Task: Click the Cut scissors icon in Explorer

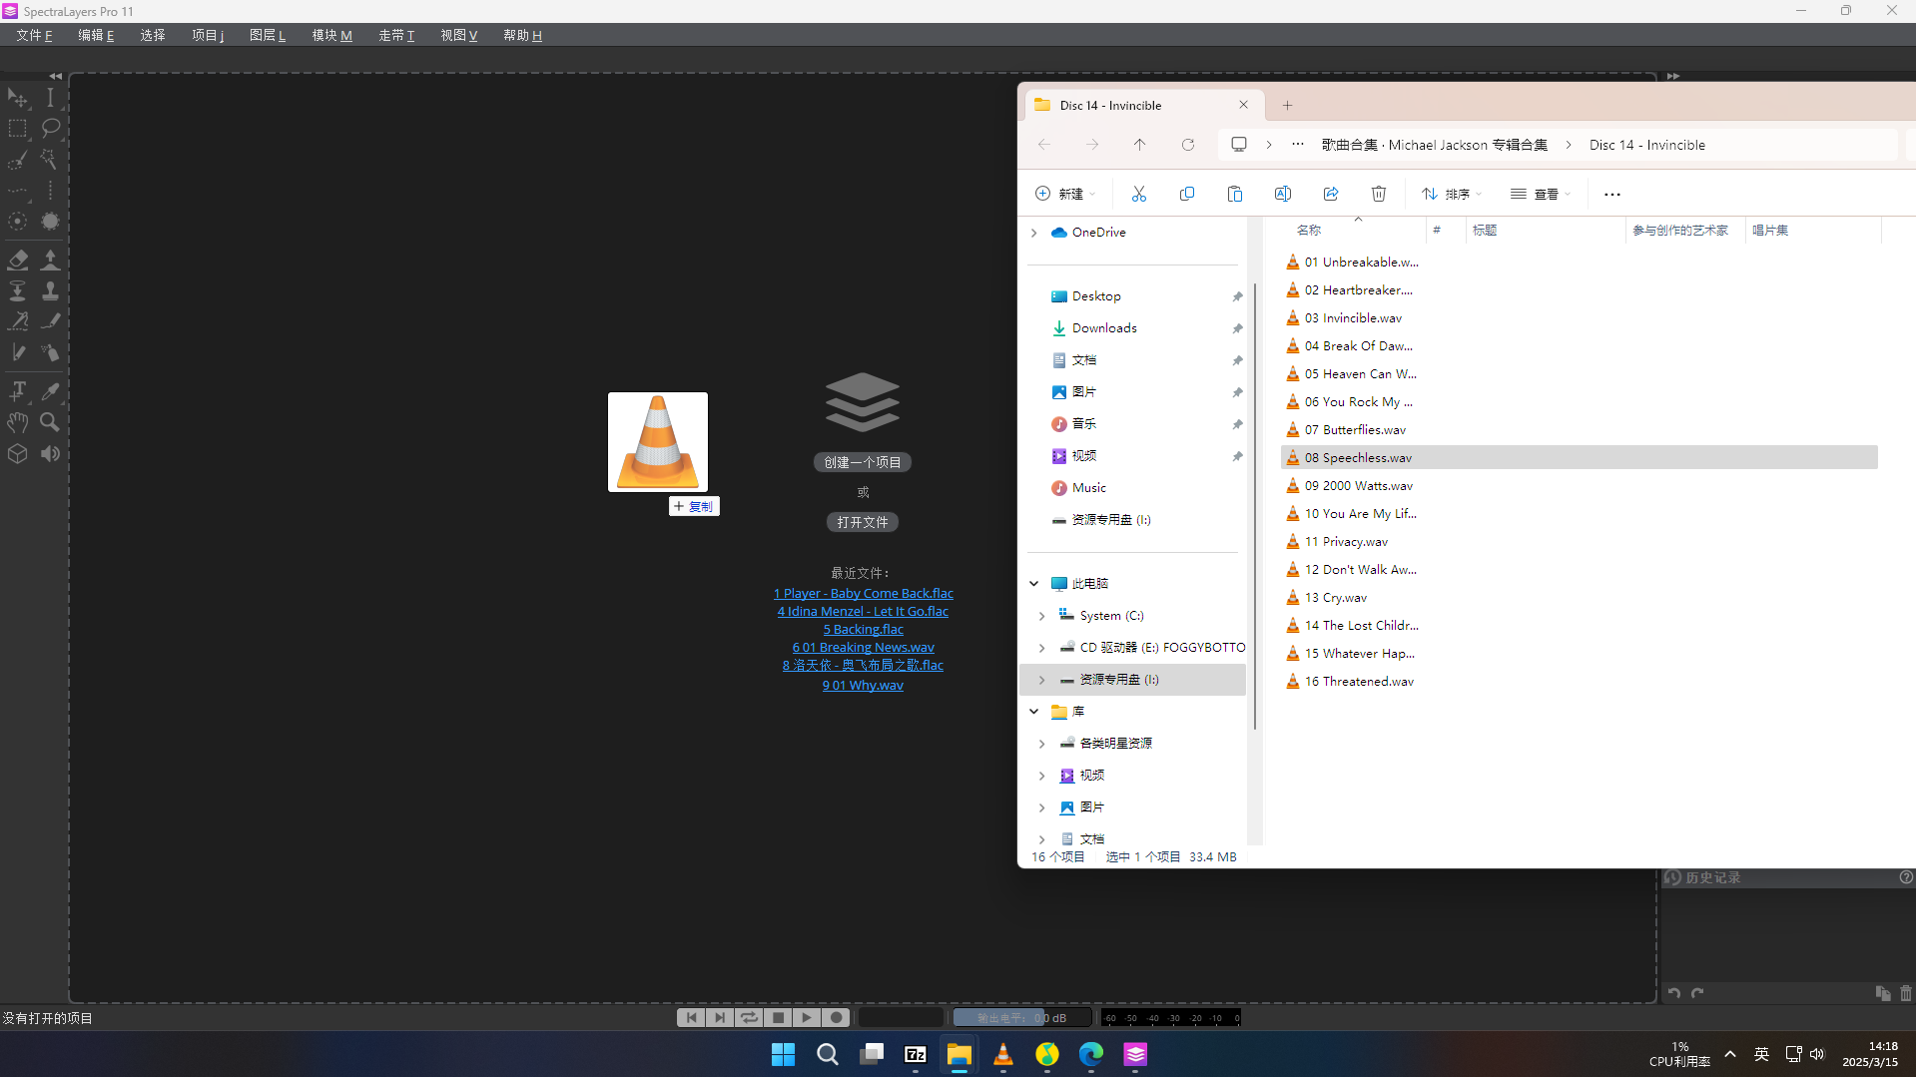Action: 1139,194
